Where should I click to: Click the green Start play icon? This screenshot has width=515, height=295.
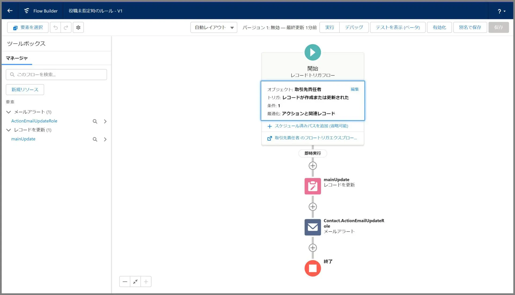click(312, 52)
